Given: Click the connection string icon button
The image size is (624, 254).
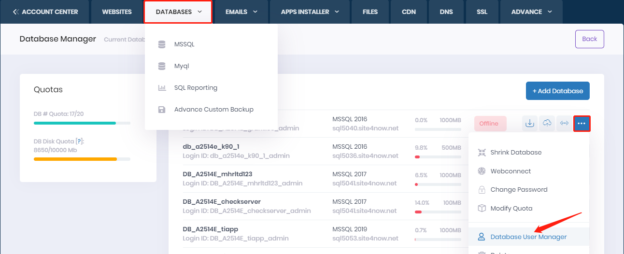Looking at the screenshot, I should [564, 124].
